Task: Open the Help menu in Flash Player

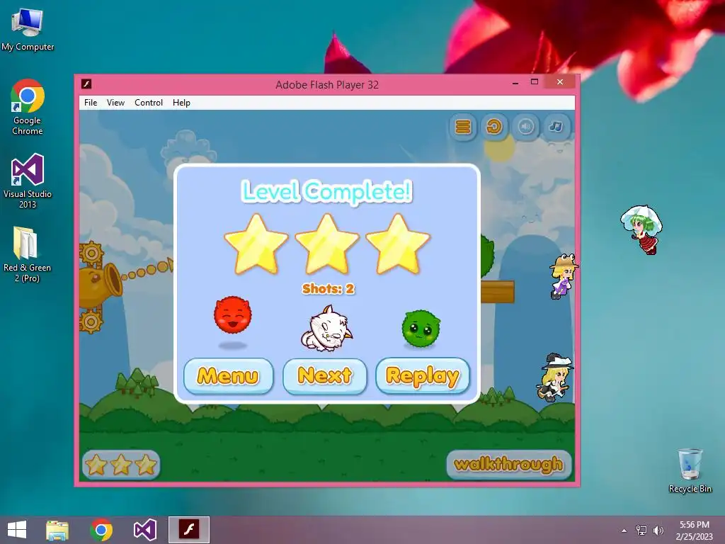Action: 181,103
